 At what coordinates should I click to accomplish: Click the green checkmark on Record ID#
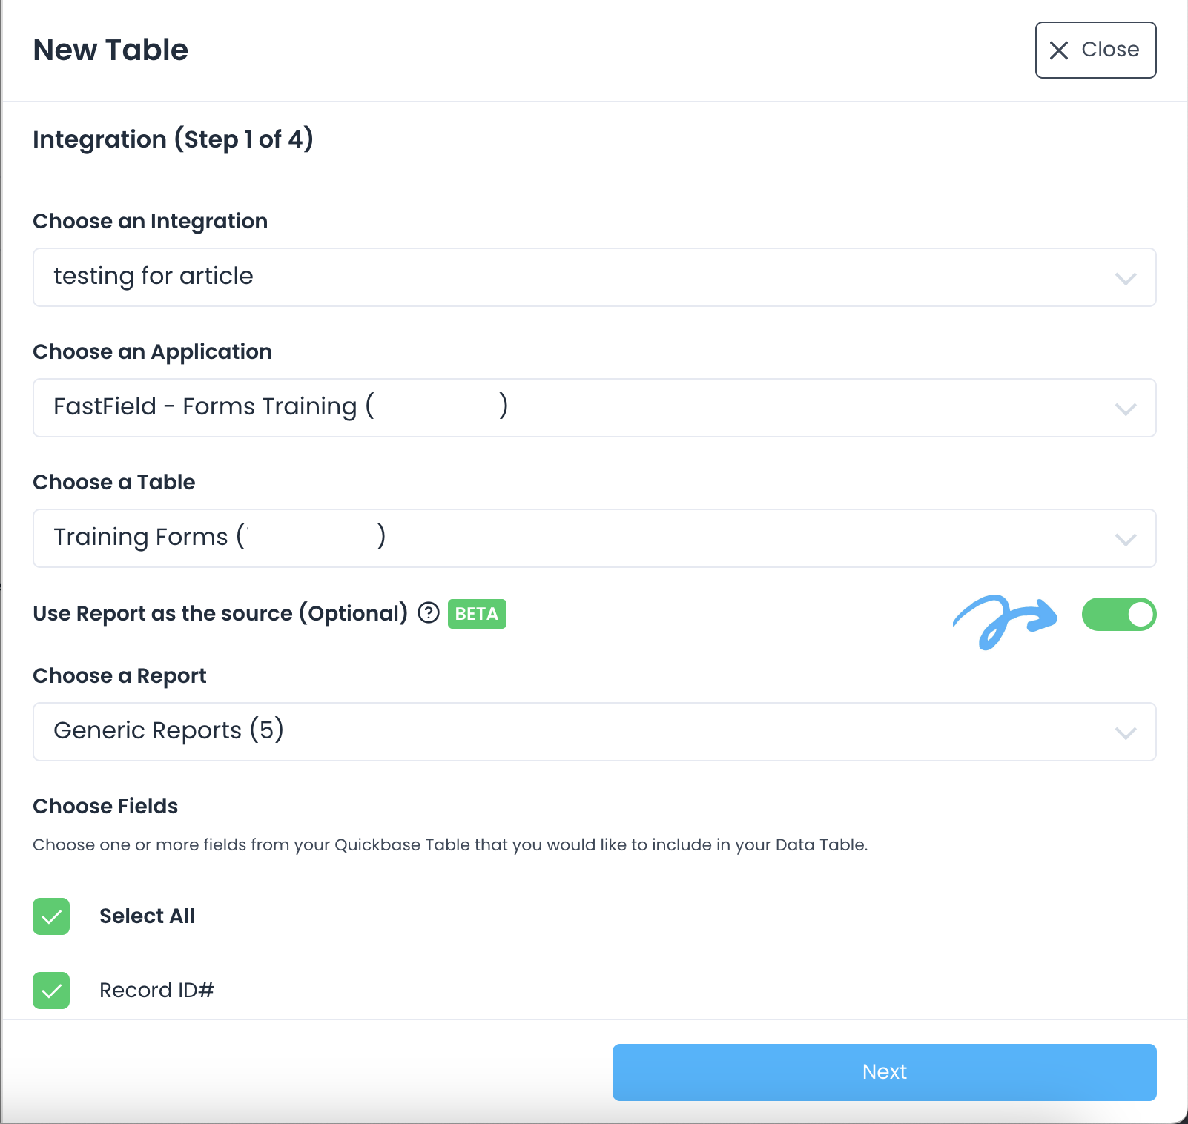coord(50,991)
